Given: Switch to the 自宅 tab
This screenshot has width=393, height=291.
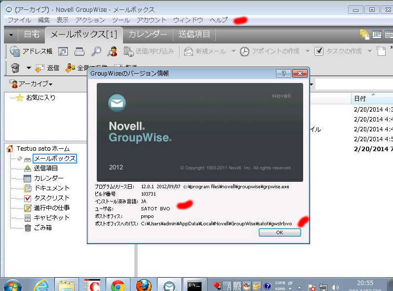Looking at the screenshot, I should coord(32,34).
